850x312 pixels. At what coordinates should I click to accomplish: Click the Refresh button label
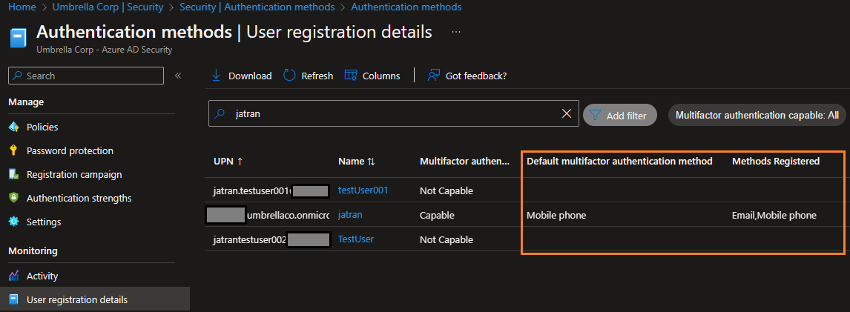(x=317, y=76)
